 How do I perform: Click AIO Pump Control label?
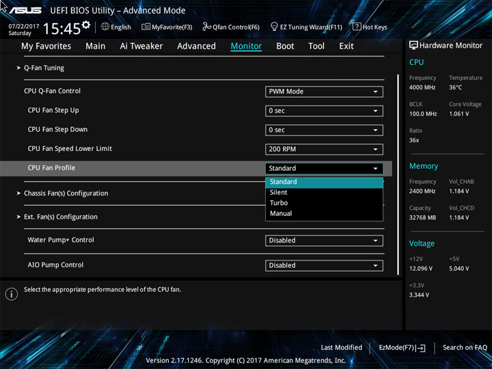click(55, 265)
